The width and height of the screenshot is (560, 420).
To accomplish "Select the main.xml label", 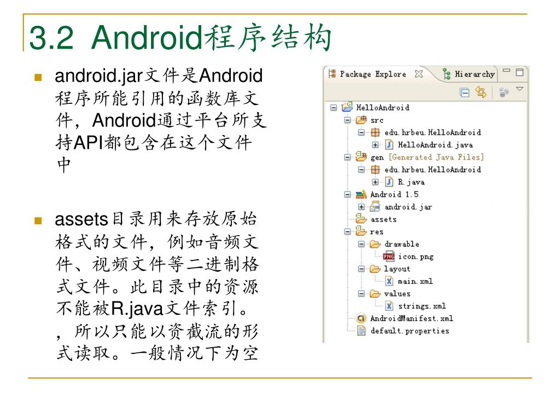I will click(415, 282).
